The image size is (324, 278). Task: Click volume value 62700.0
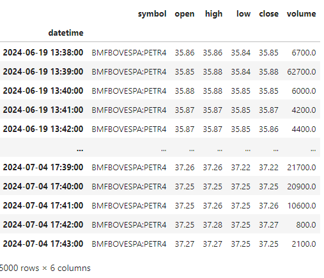coord(302,72)
